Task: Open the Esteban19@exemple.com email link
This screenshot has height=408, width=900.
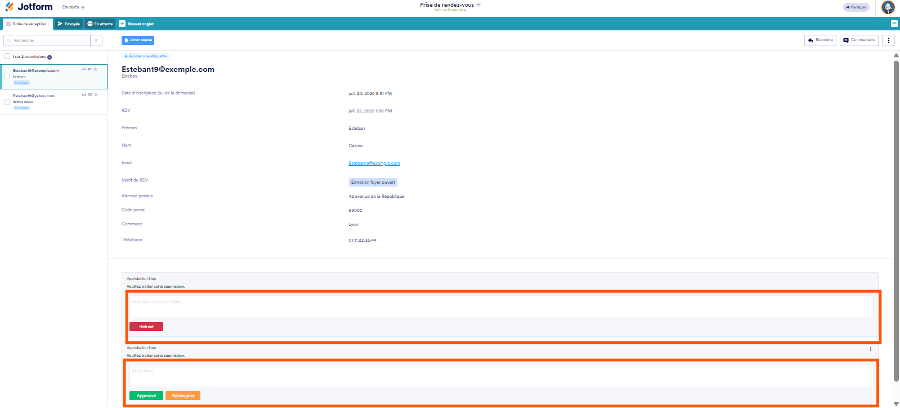Action: [x=374, y=164]
